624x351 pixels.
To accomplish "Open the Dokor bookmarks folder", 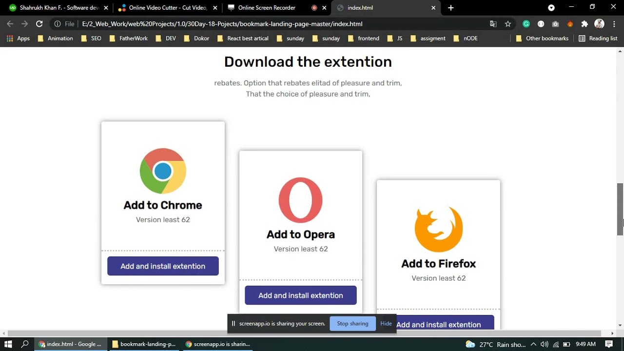I will click(x=196, y=39).
